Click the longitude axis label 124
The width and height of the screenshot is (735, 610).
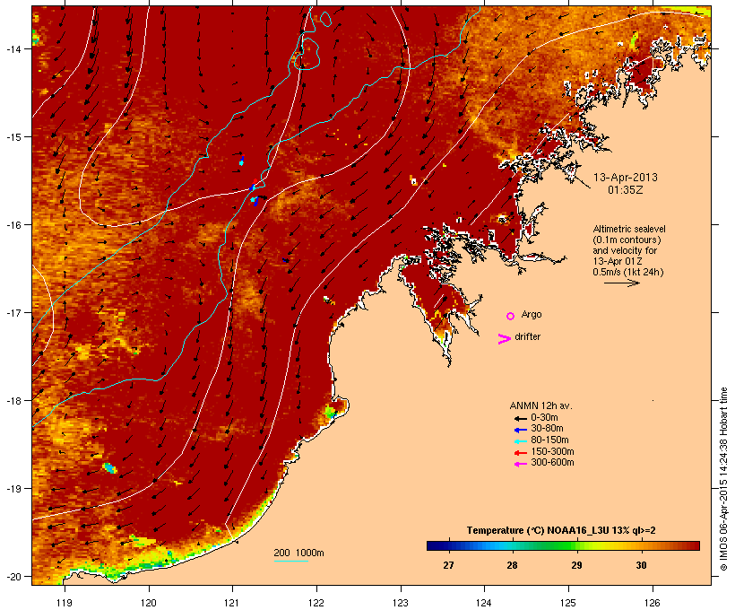coord(484,603)
